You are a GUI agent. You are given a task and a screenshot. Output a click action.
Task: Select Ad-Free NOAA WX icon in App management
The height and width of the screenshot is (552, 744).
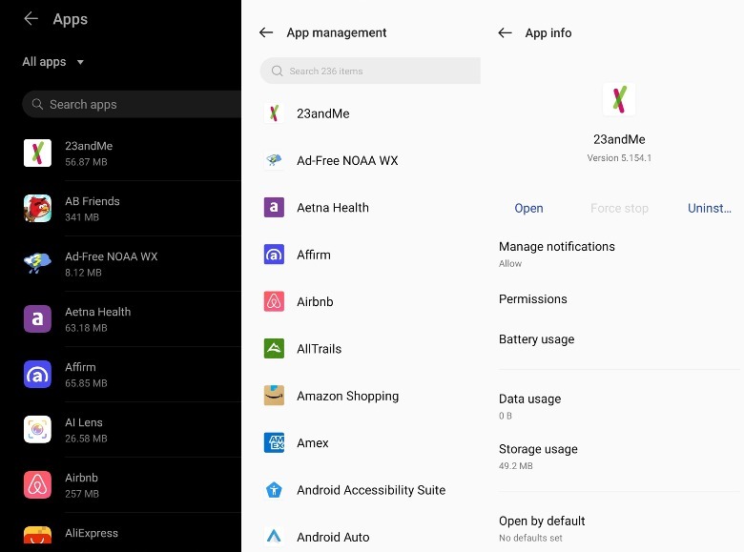pyautogui.click(x=274, y=160)
